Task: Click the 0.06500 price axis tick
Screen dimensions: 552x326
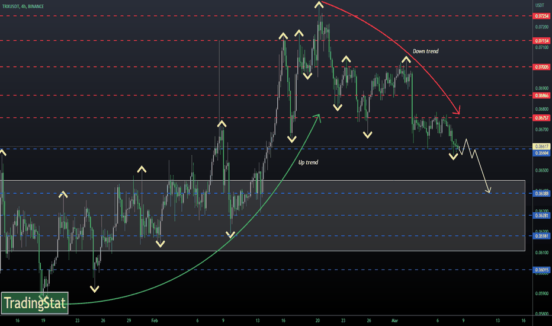Action: tap(542, 170)
